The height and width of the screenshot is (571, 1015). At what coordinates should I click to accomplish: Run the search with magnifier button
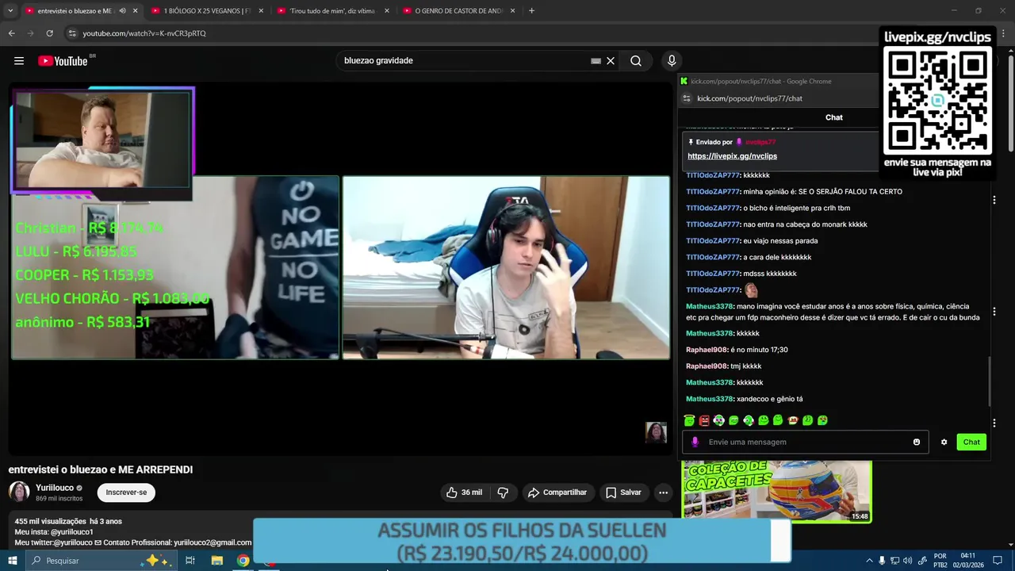(x=636, y=61)
